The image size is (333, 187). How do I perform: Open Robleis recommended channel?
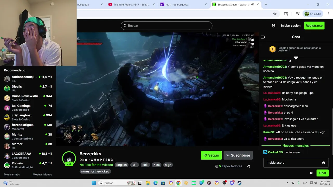coord(28,165)
